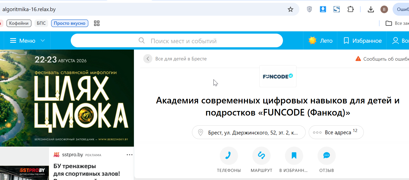
Task: Click the sun icon next to Лето
Action: click(x=312, y=40)
